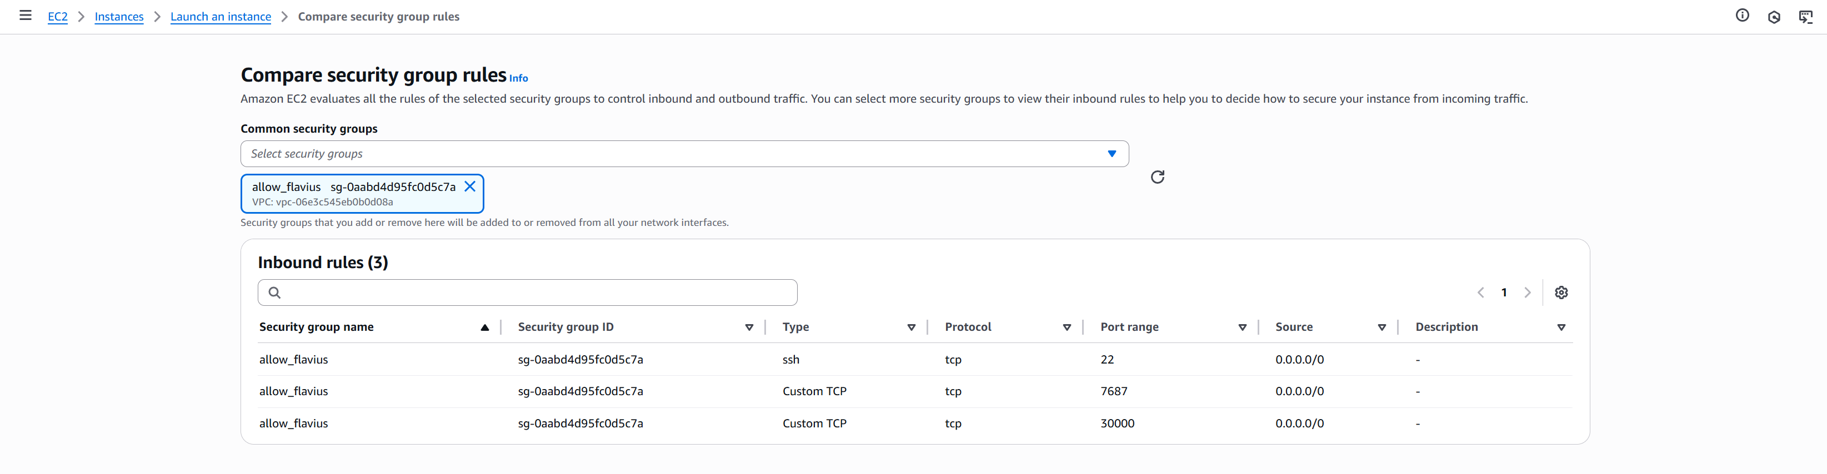This screenshot has height=474, width=1827.
Task: Open the inbound rules table preferences gear
Action: [x=1561, y=293]
